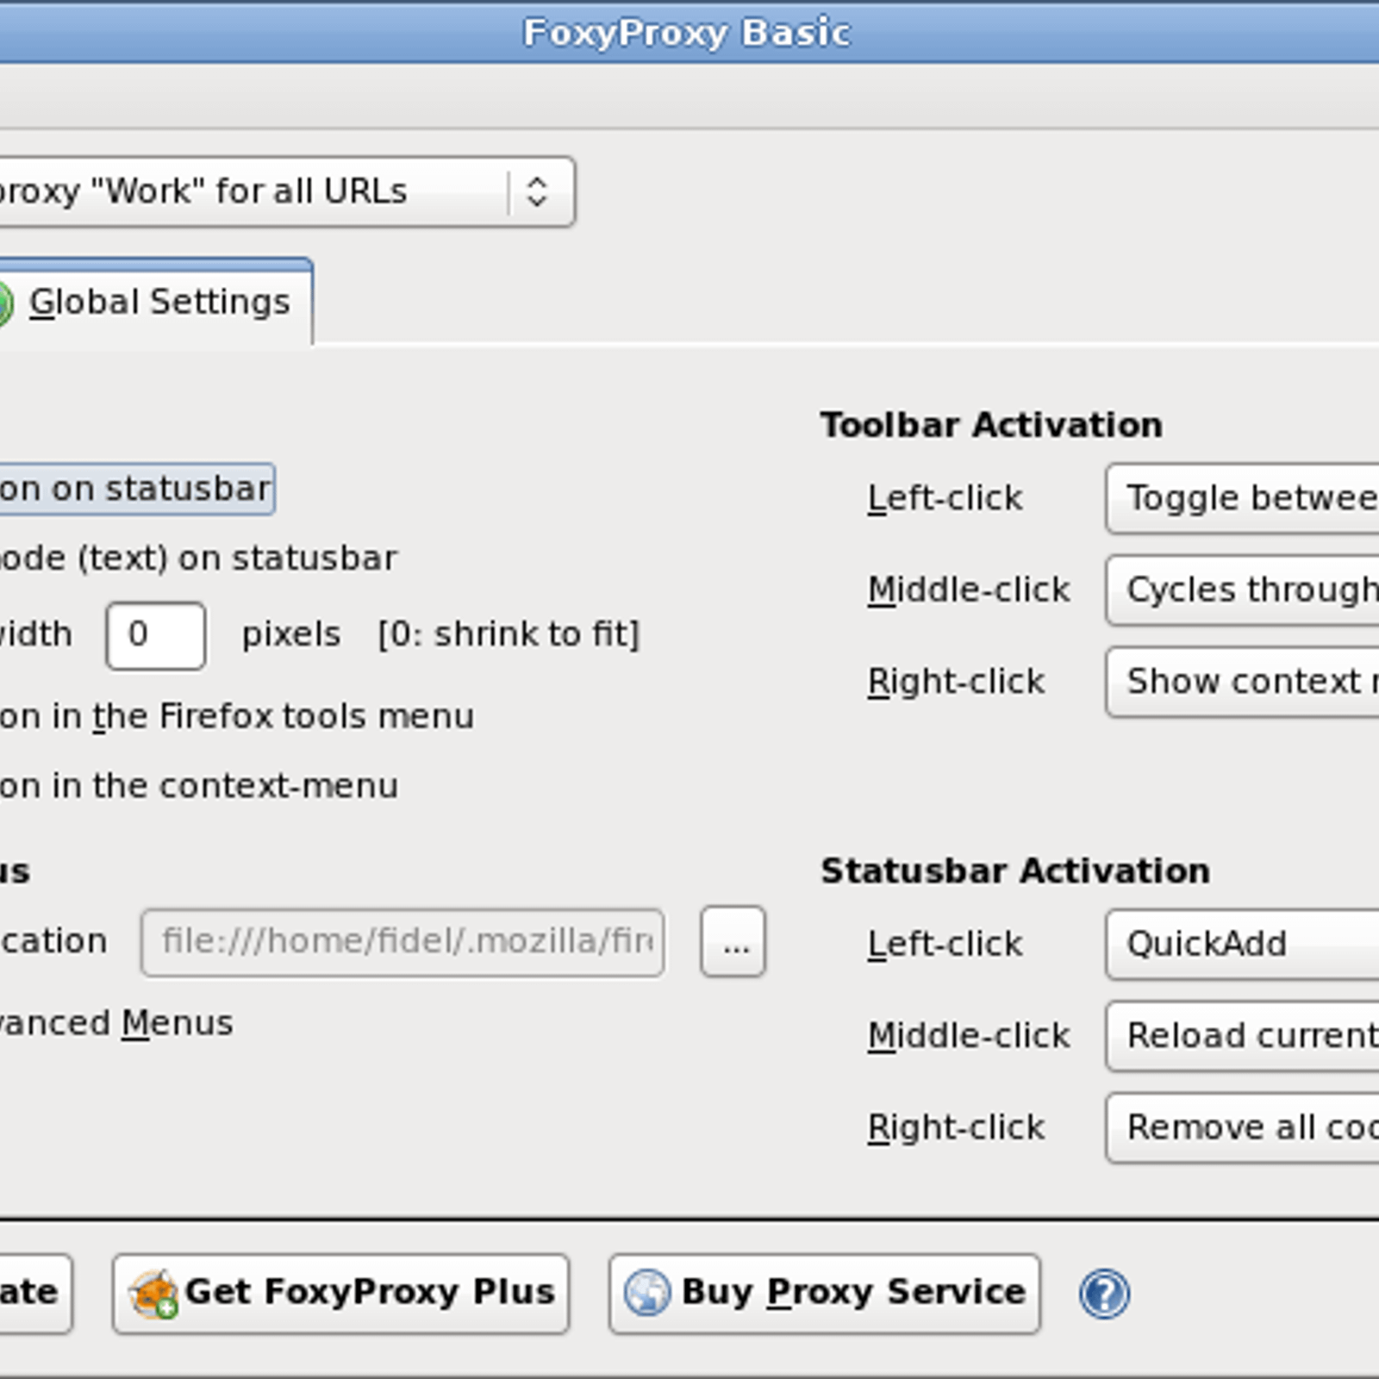
Task: Click the FoxyProxy Basic window title
Action: point(687,33)
